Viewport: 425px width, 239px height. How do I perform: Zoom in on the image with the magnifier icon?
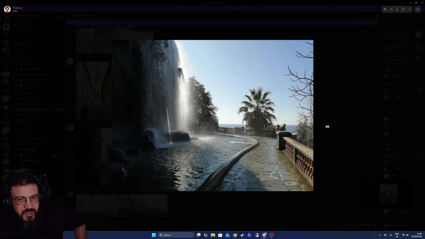click(385, 9)
